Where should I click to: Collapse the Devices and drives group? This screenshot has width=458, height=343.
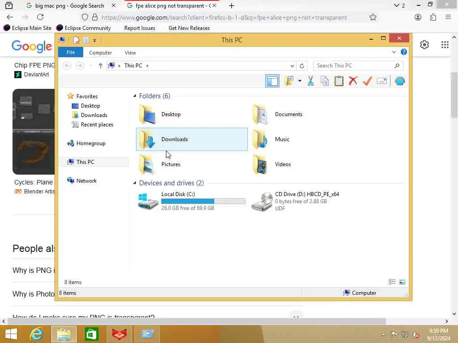coord(135,183)
